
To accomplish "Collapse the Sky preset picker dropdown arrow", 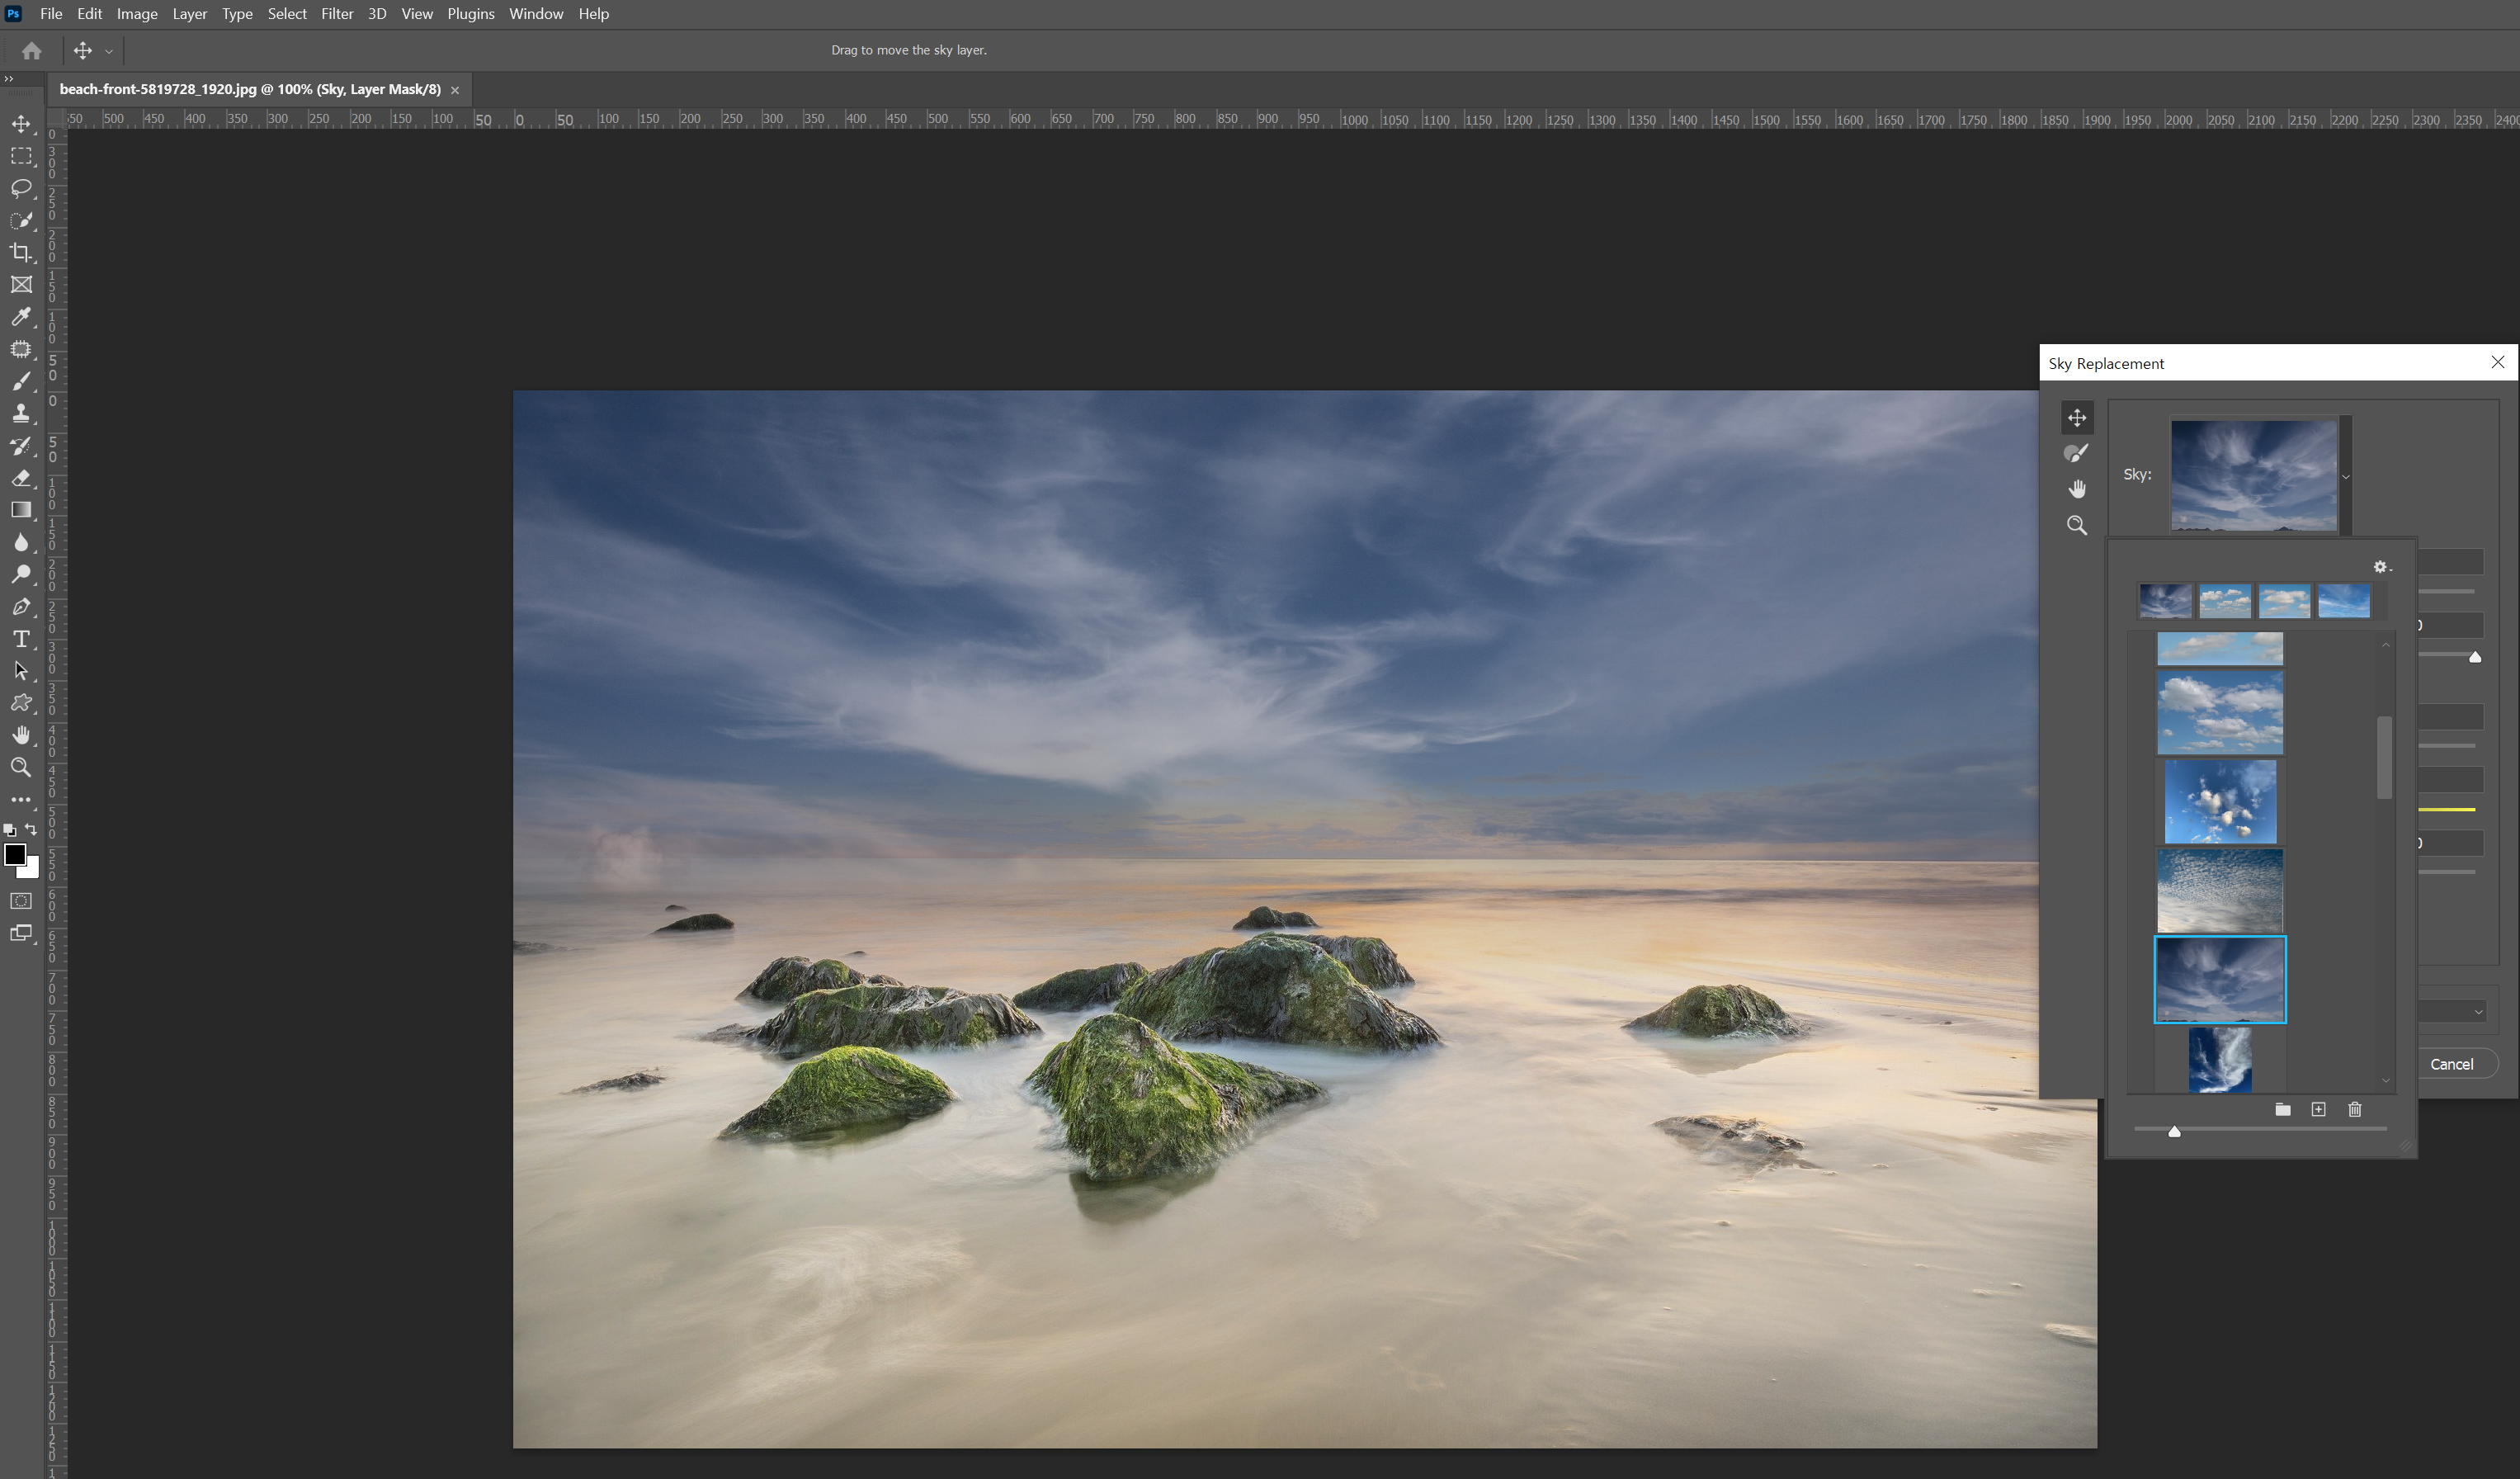I will 2345,477.
